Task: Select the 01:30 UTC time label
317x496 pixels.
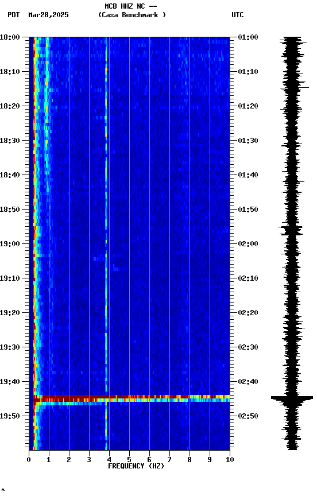Action: tap(248, 141)
